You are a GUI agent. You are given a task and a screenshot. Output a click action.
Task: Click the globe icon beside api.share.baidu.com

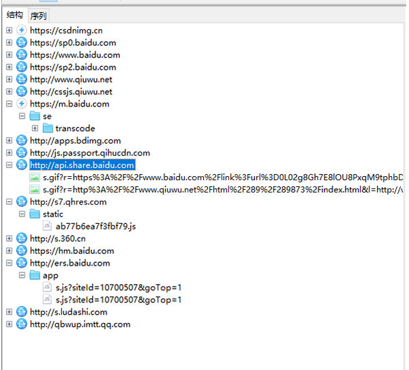coord(22,165)
